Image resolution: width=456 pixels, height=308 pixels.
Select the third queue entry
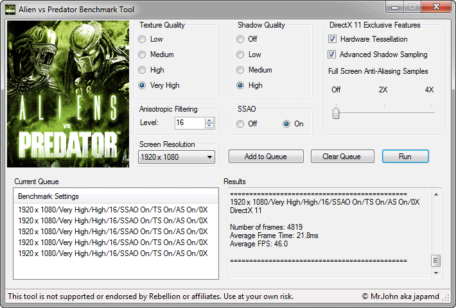113,232
